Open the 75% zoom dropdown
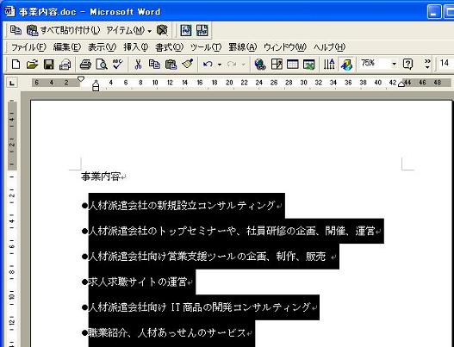Image resolution: width=454 pixels, height=347 pixels. point(394,64)
